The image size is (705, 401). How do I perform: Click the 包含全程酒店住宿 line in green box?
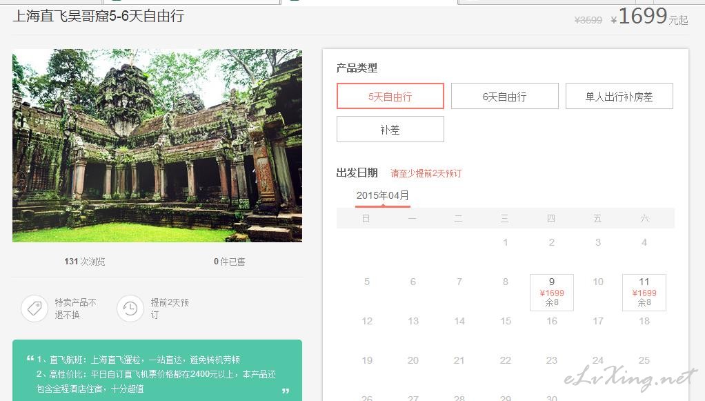tap(90, 389)
